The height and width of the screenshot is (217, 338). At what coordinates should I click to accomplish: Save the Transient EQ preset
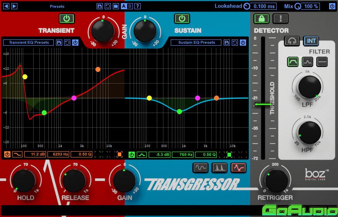click(x=59, y=43)
